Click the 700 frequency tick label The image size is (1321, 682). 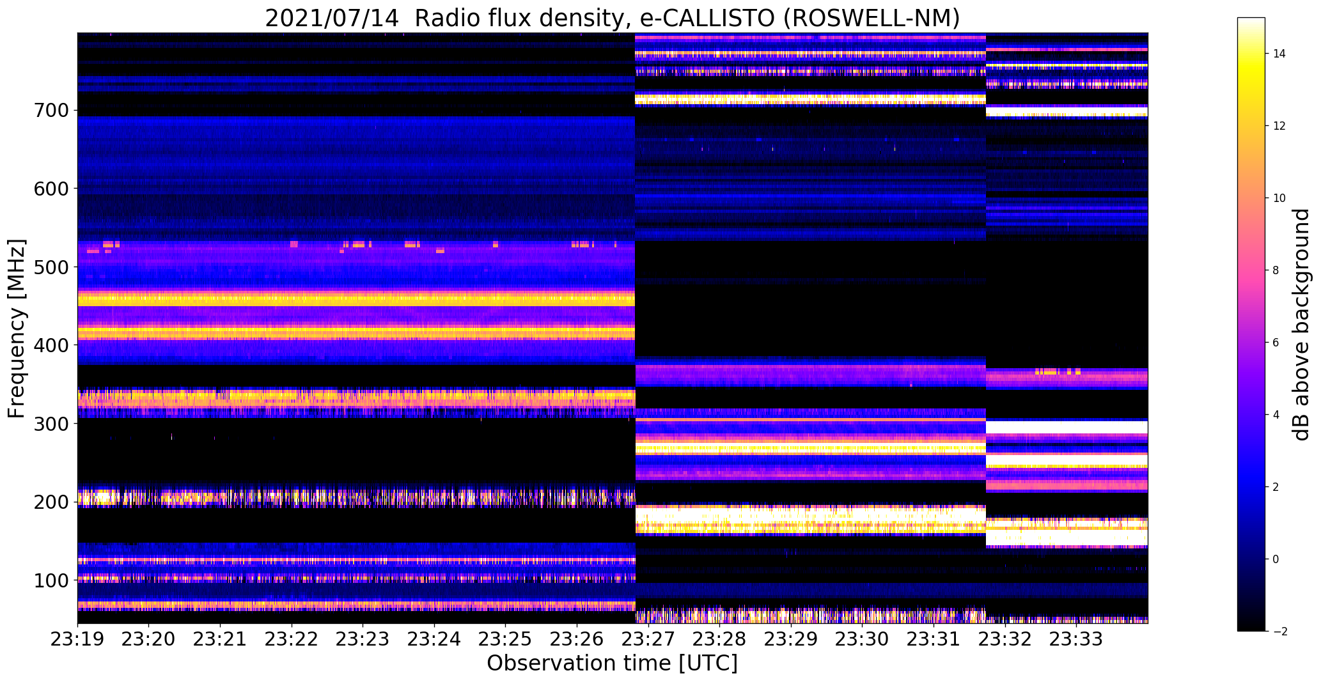click(51, 111)
